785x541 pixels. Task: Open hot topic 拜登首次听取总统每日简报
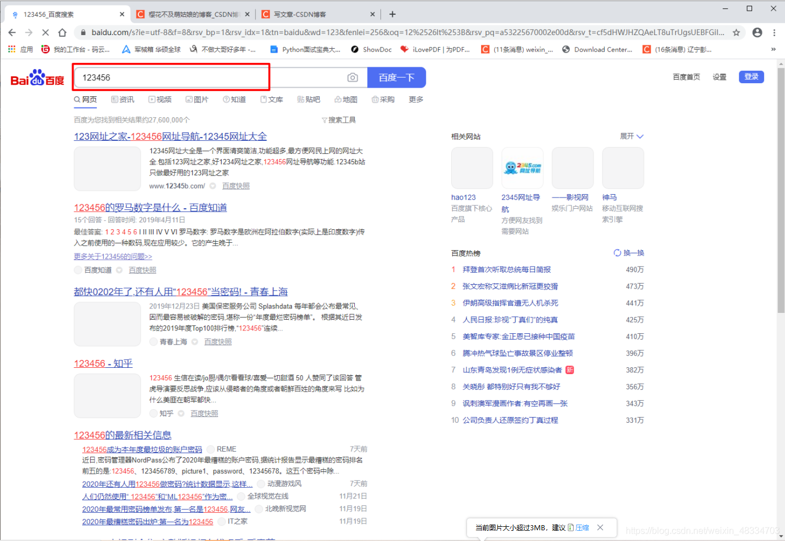click(x=507, y=270)
